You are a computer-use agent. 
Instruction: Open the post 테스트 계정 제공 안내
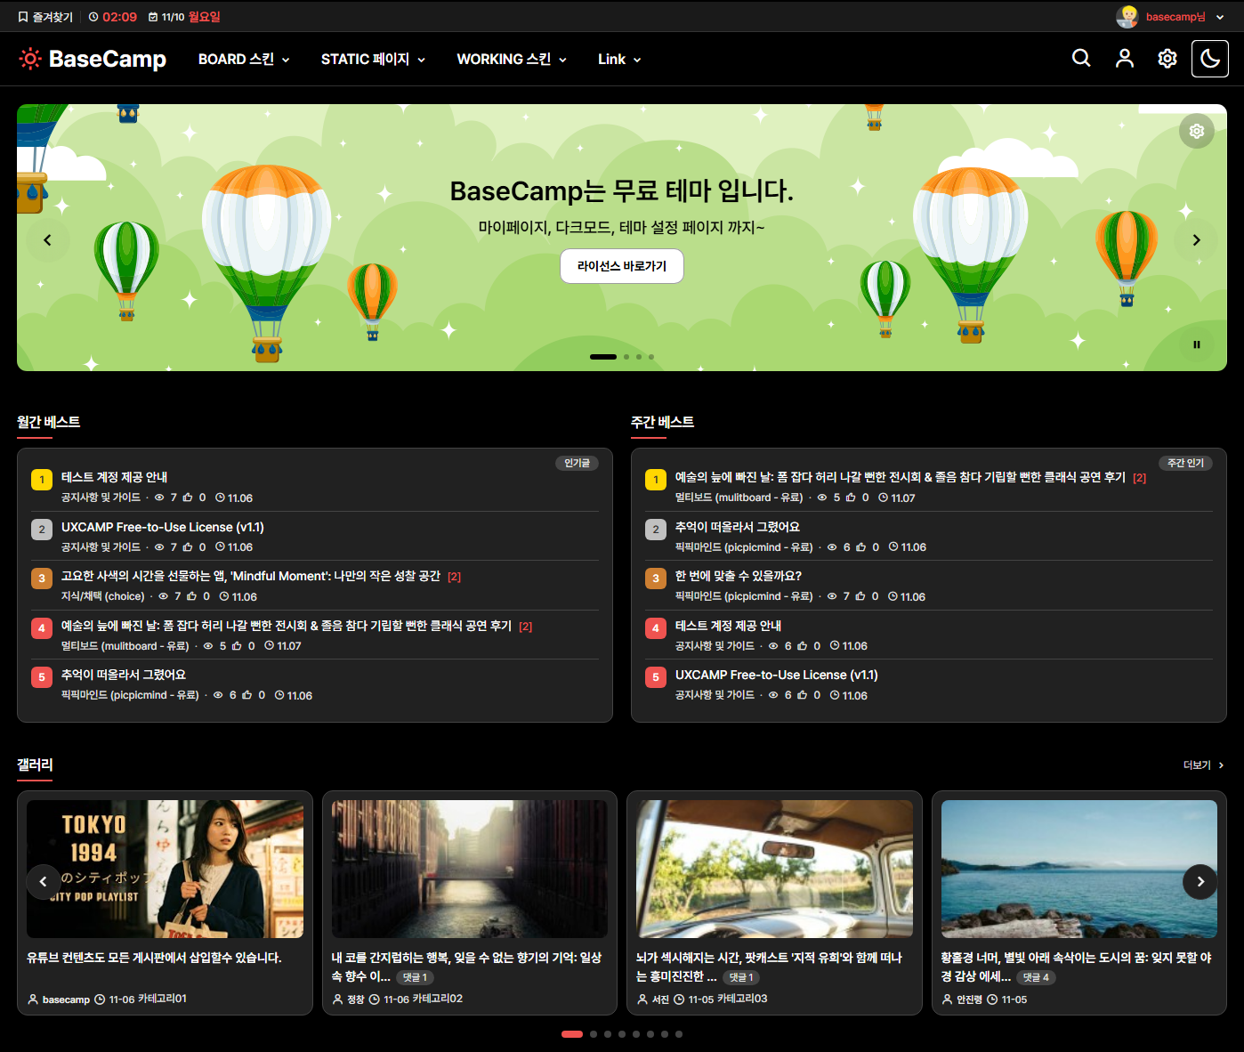tap(114, 477)
